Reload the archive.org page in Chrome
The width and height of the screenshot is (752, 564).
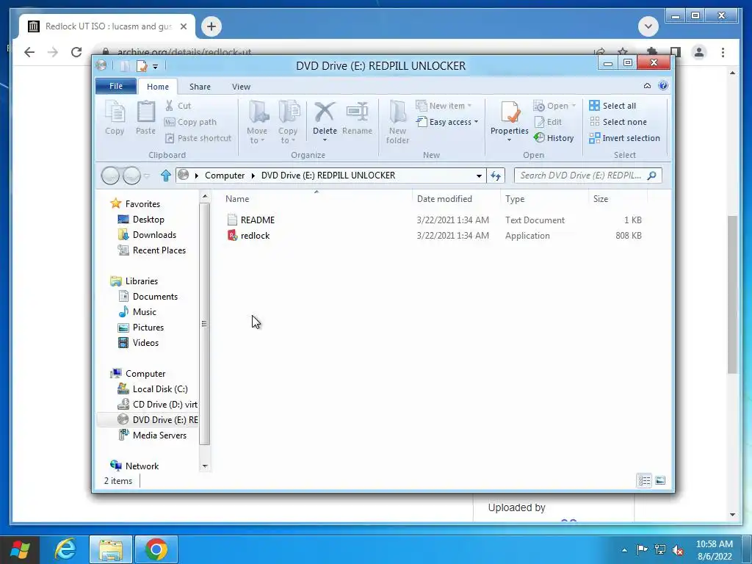pyautogui.click(x=76, y=52)
